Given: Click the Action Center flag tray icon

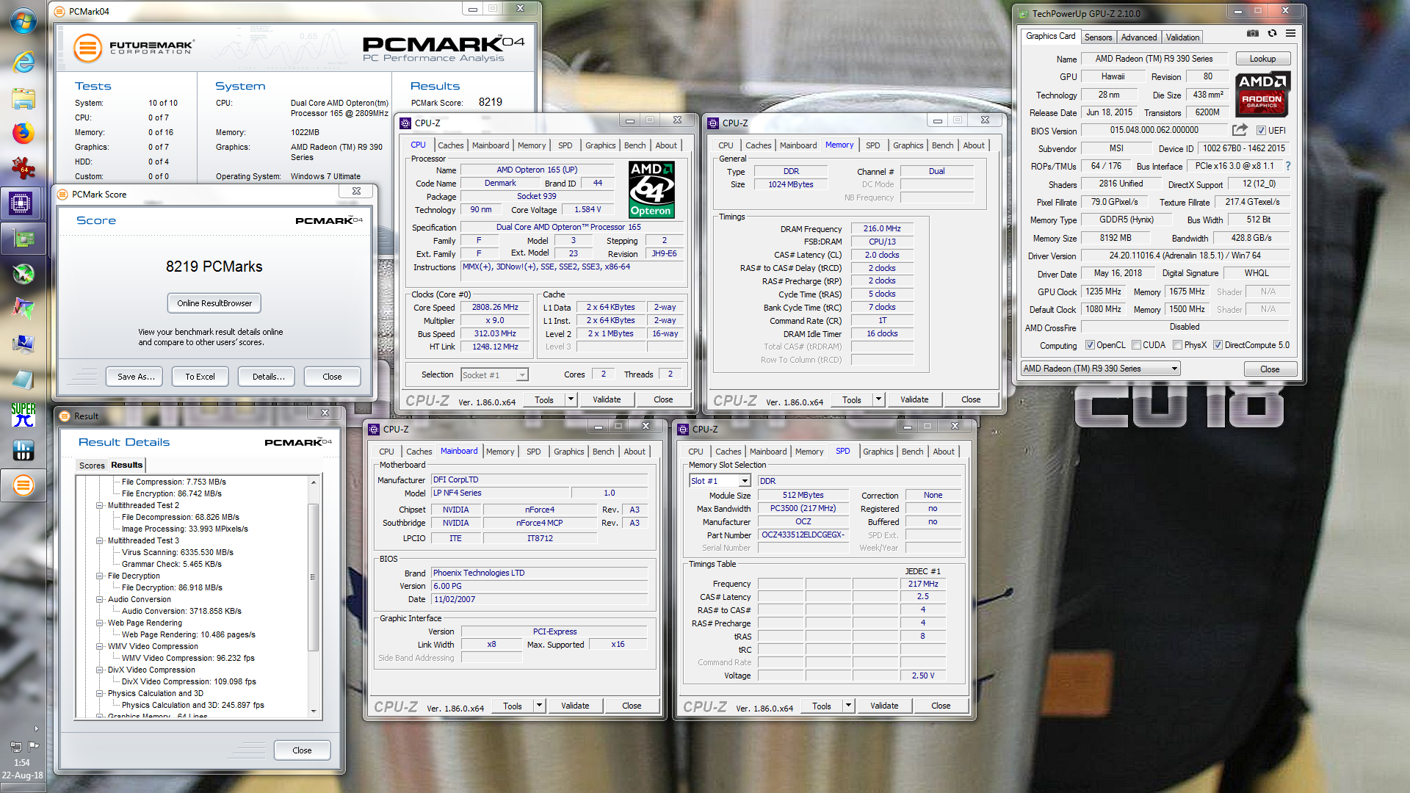Looking at the screenshot, I should point(34,746).
